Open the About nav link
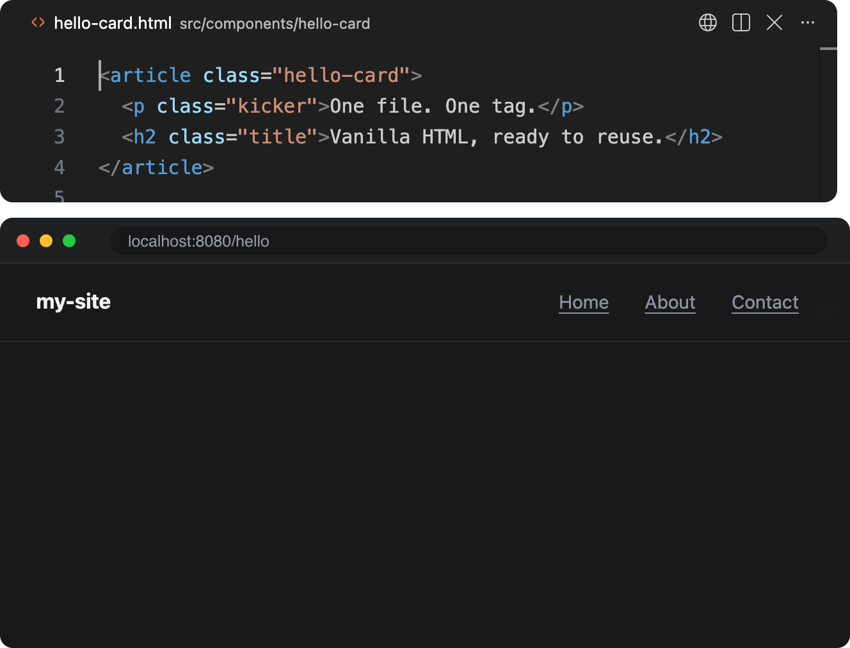 coord(670,302)
